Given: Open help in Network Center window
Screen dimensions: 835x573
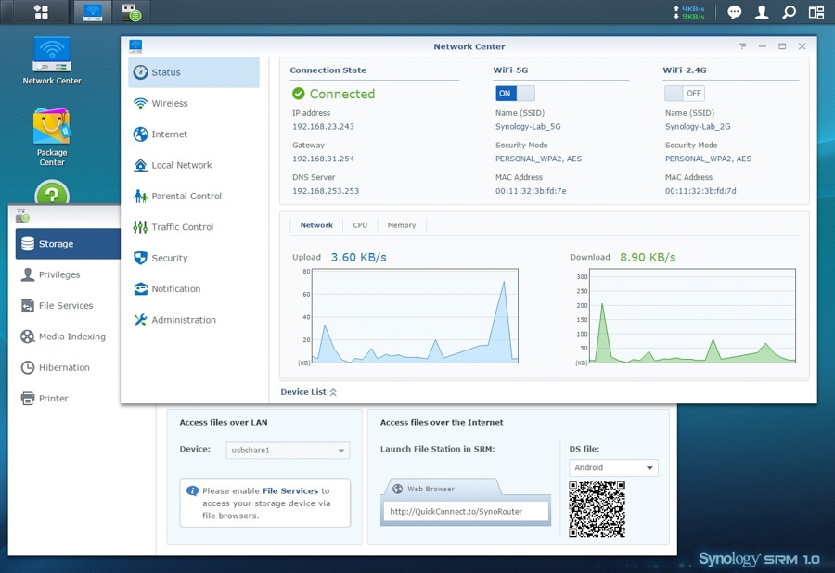Looking at the screenshot, I should [x=743, y=46].
